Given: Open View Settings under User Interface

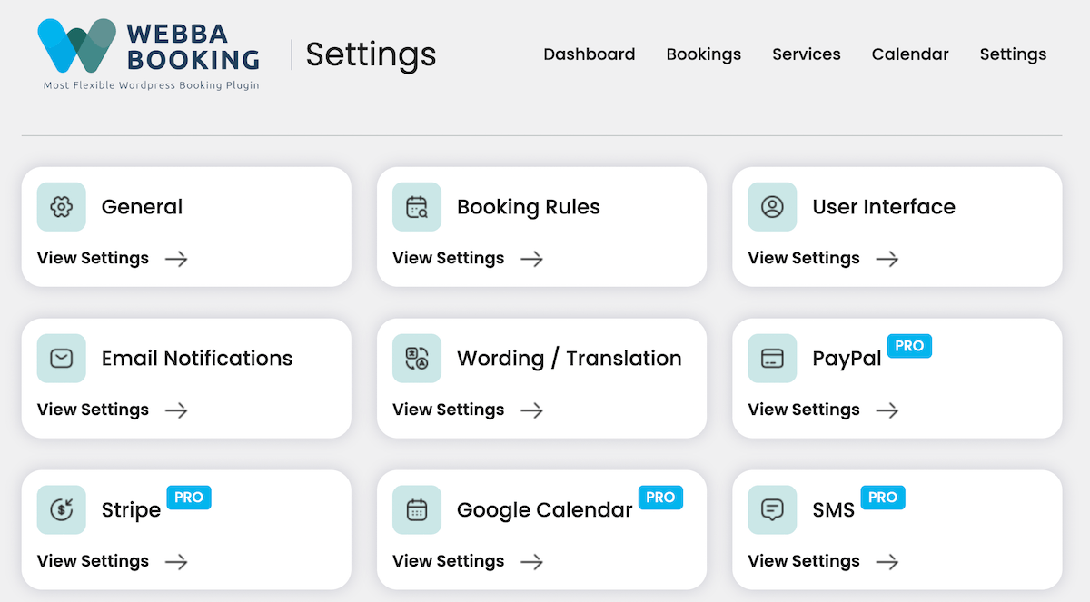Looking at the screenshot, I should coord(804,258).
